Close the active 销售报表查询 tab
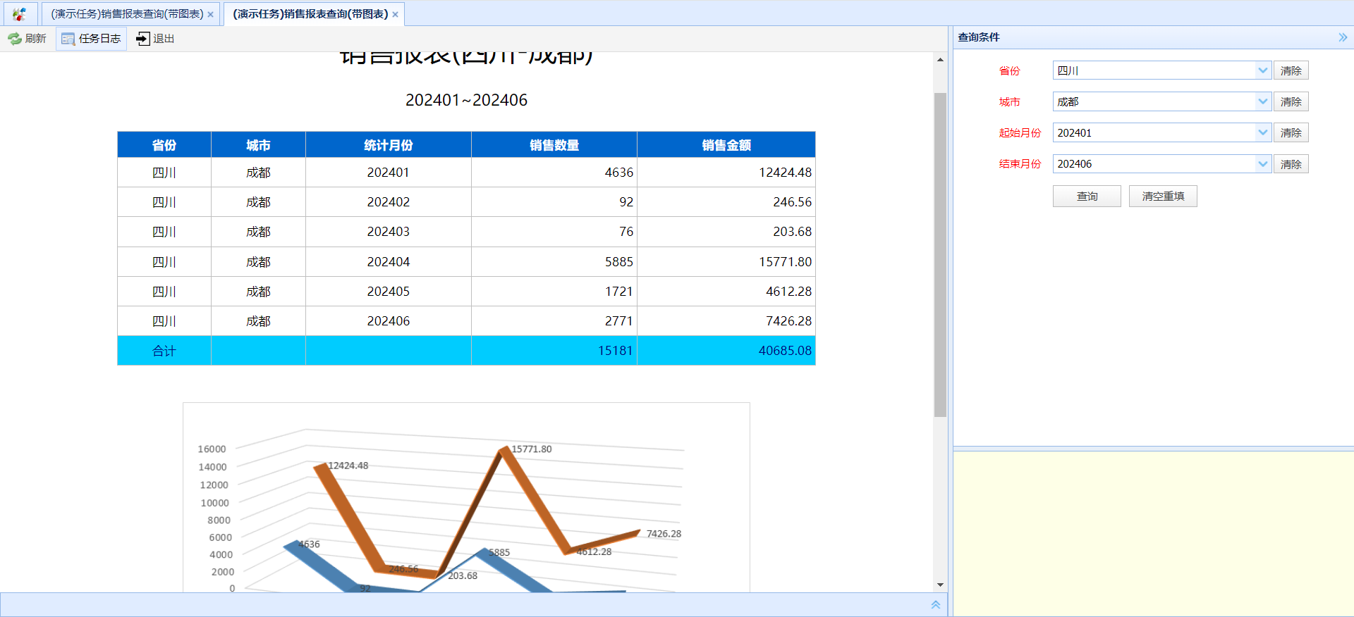 [x=395, y=15]
